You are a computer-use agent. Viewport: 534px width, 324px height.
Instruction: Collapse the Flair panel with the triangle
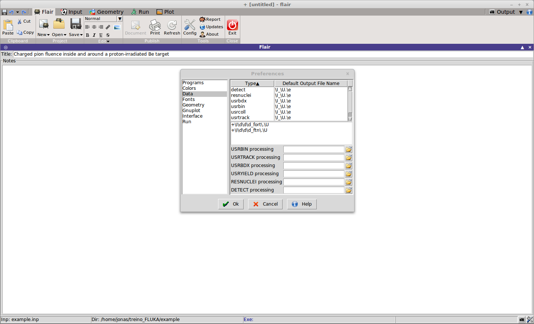click(522, 47)
